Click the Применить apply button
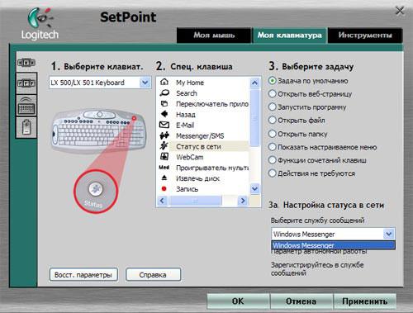Image resolution: width=413 pixels, height=313 pixels. (364, 301)
